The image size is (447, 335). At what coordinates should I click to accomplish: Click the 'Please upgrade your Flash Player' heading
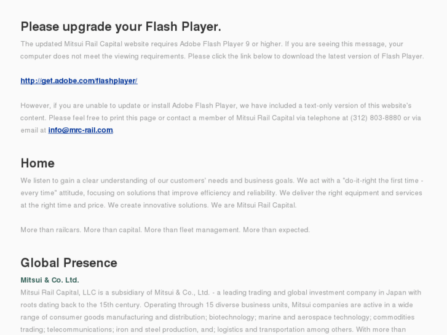pyautogui.click(x=121, y=26)
